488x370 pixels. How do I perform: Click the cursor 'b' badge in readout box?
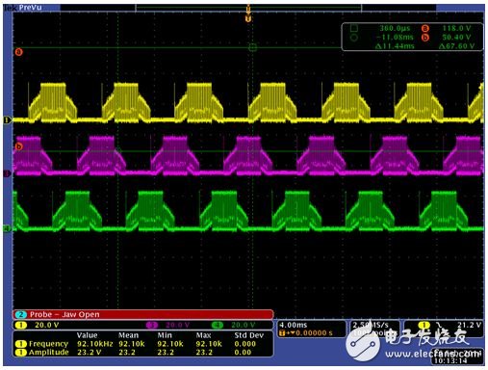click(x=425, y=38)
